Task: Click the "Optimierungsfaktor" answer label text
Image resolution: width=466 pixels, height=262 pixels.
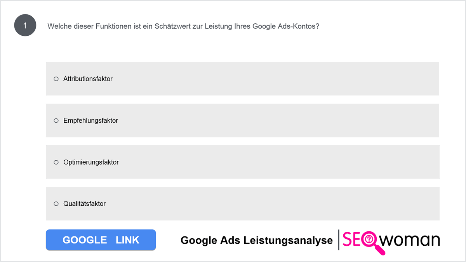Action: click(x=91, y=162)
